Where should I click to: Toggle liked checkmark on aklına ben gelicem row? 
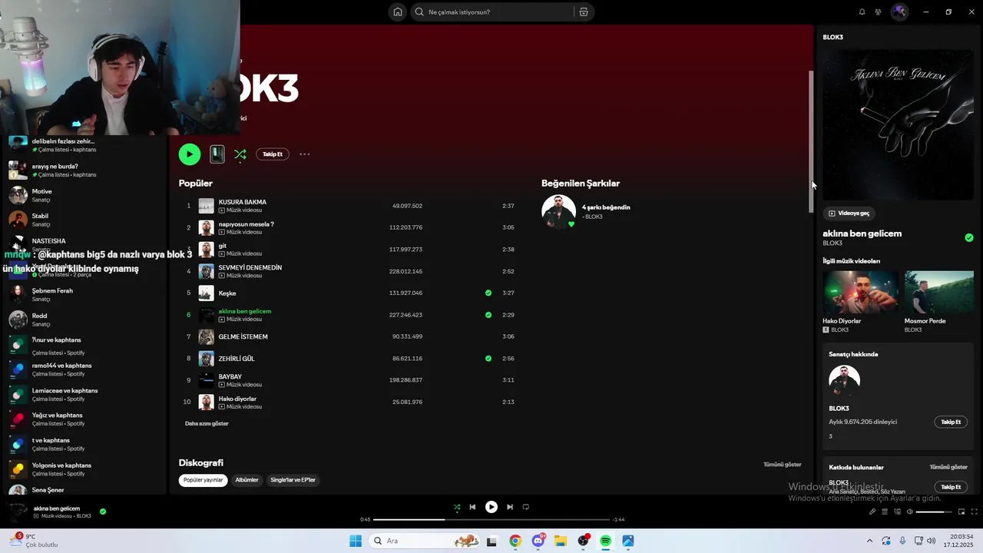point(488,315)
